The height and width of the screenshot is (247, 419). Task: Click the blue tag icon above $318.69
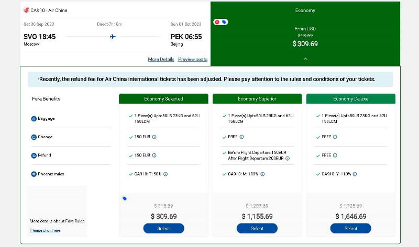pyautogui.click(x=125, y=198)
